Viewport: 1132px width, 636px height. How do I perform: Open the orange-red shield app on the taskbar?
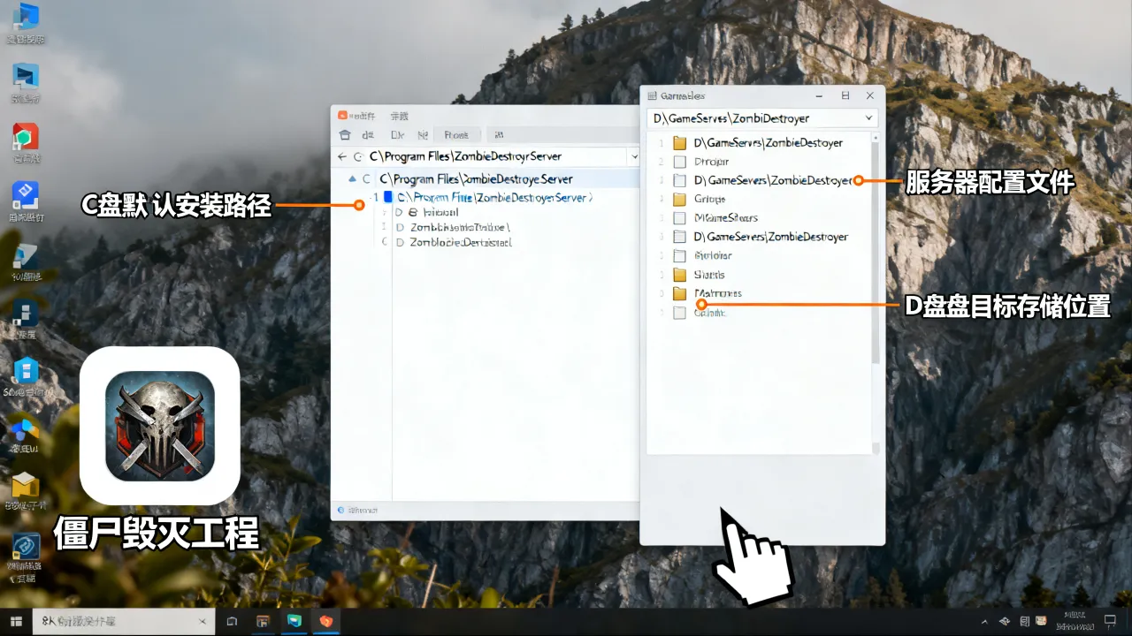326,622
